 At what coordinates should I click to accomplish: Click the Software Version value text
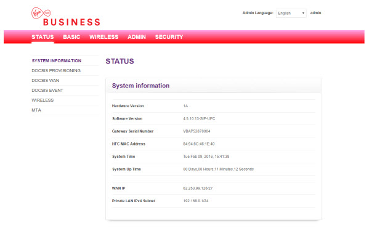pos(199,119)
